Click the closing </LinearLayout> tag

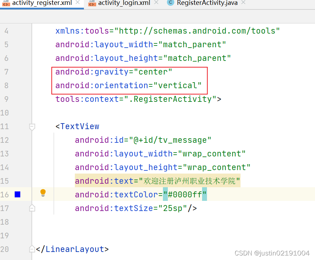coord(72,249)
